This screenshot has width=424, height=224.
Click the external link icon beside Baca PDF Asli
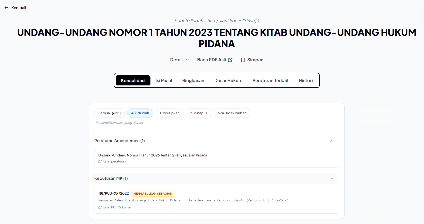tap(230, 60)
